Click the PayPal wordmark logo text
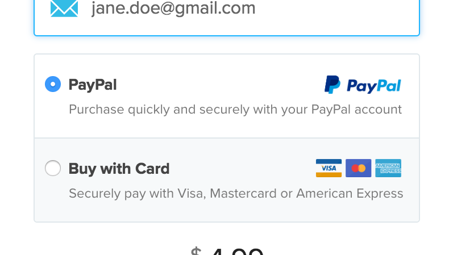The width and height of the screenshot is (453, 255). click(x=373, y=86)
